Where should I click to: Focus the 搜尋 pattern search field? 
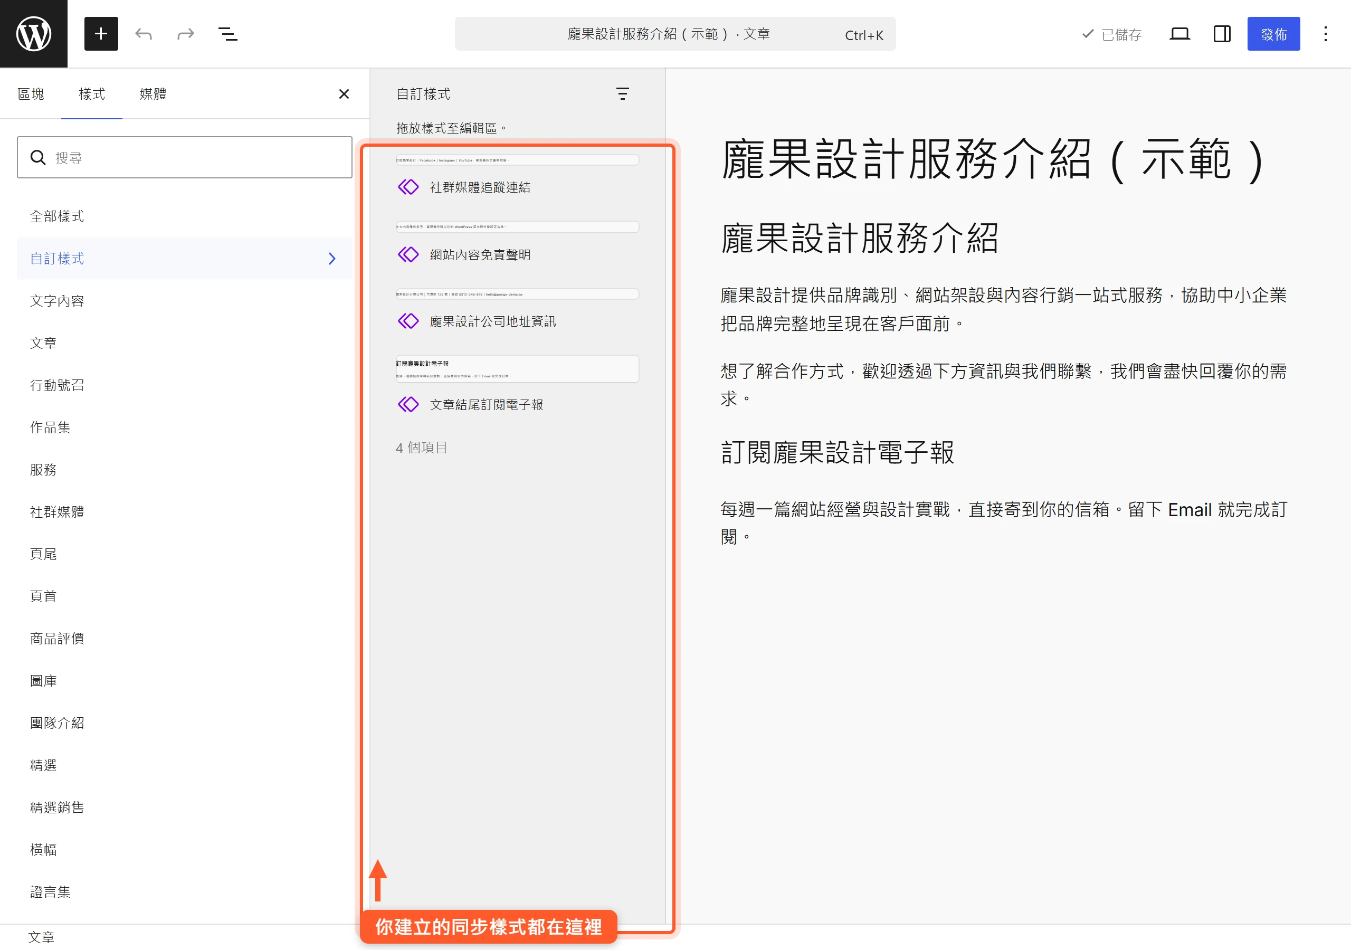185,158
